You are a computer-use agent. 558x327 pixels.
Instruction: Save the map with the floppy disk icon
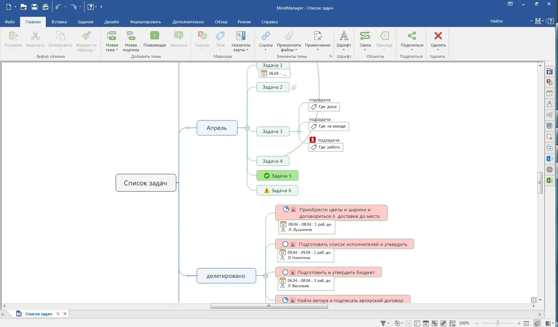point(35,7)
